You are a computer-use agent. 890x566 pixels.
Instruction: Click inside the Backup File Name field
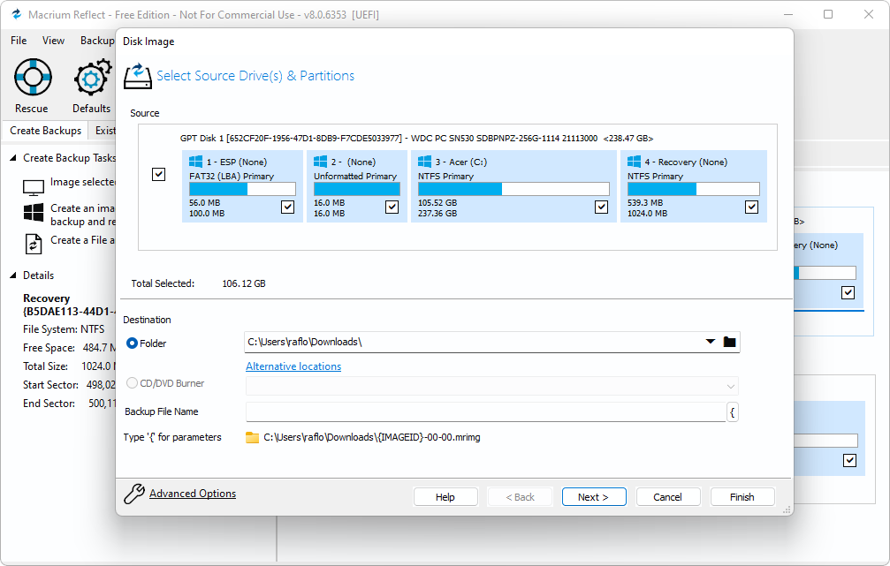pos(486,411)
